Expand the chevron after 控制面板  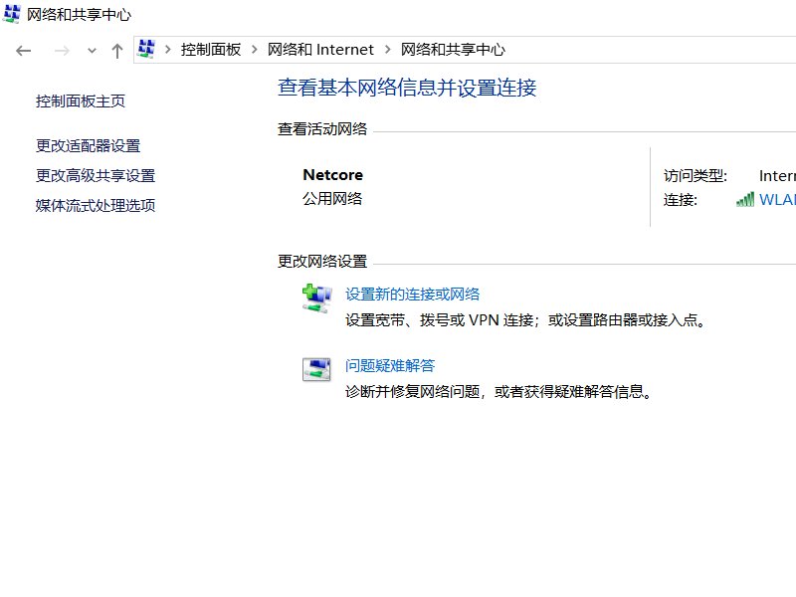(254, 49)
